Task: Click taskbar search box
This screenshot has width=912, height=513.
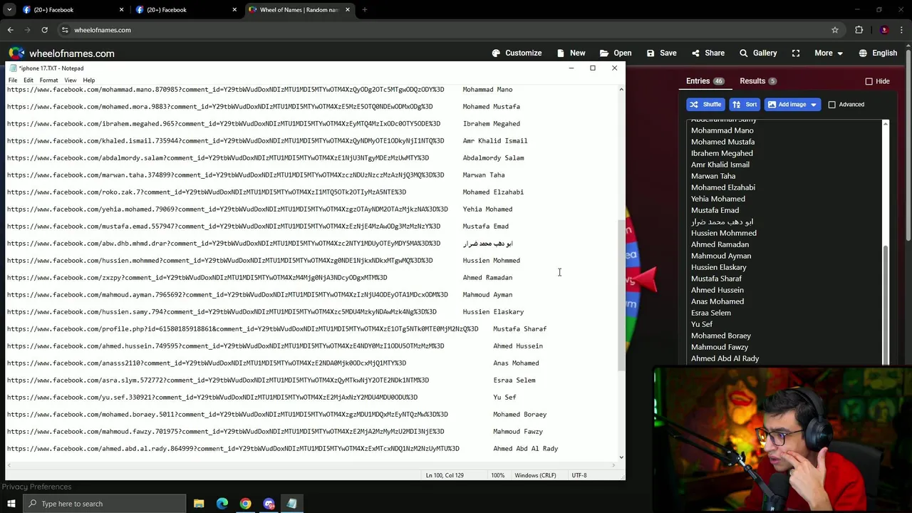Action: [x=104, y=504]
